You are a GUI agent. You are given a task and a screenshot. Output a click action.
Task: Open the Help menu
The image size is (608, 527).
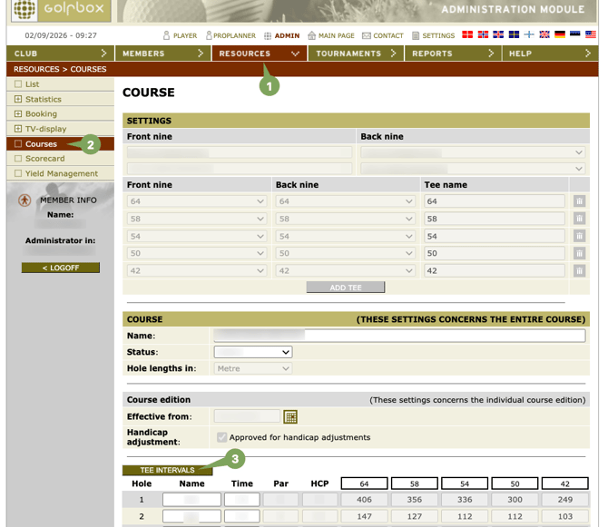[x=550, y=54]
